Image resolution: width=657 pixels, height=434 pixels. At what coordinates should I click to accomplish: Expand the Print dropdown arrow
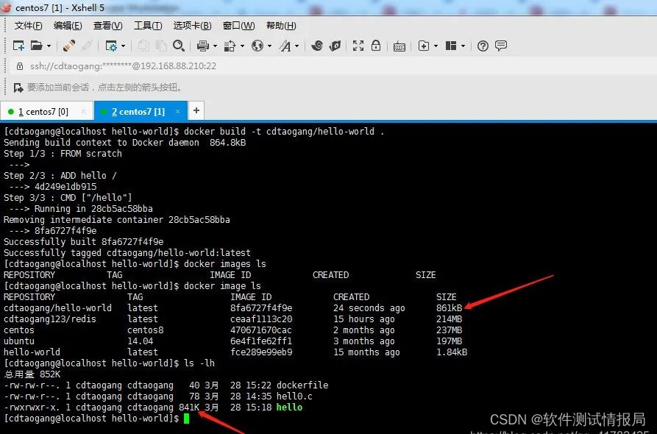pyautogui.click(x=215, y=46)
